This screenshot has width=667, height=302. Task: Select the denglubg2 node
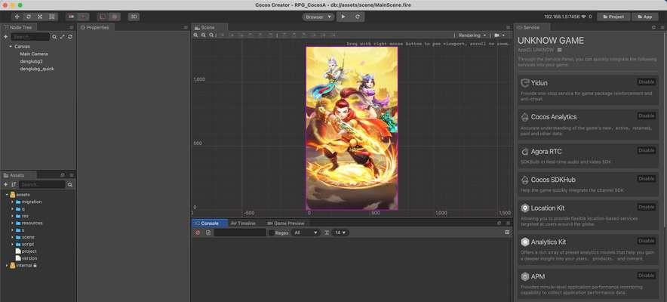click(31, 61)
